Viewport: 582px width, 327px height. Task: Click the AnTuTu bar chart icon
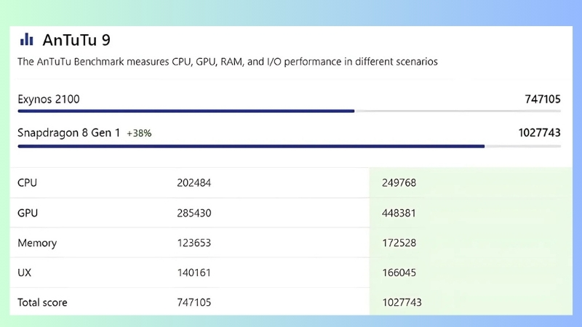pyautogui.click(x=26, y=39)
